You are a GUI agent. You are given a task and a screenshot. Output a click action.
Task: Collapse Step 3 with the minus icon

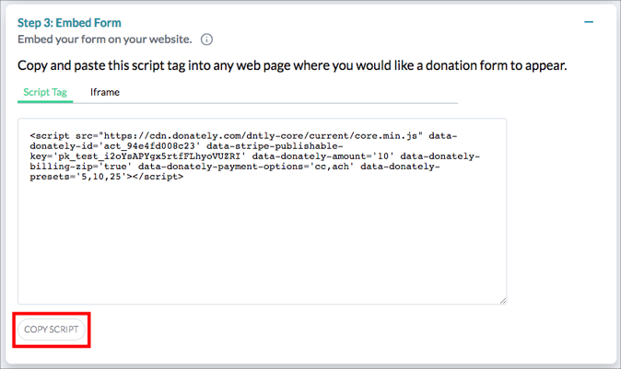(x=589, y=22)
